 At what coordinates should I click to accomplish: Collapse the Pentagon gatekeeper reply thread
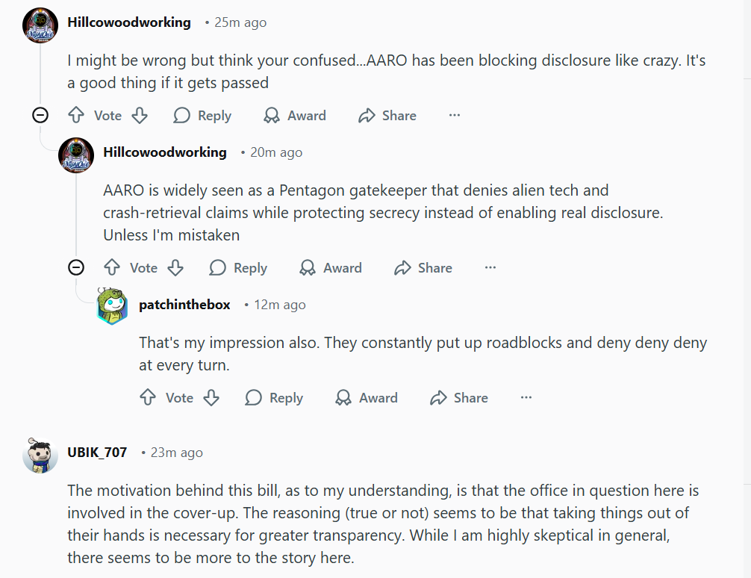[x=76, y=267]
